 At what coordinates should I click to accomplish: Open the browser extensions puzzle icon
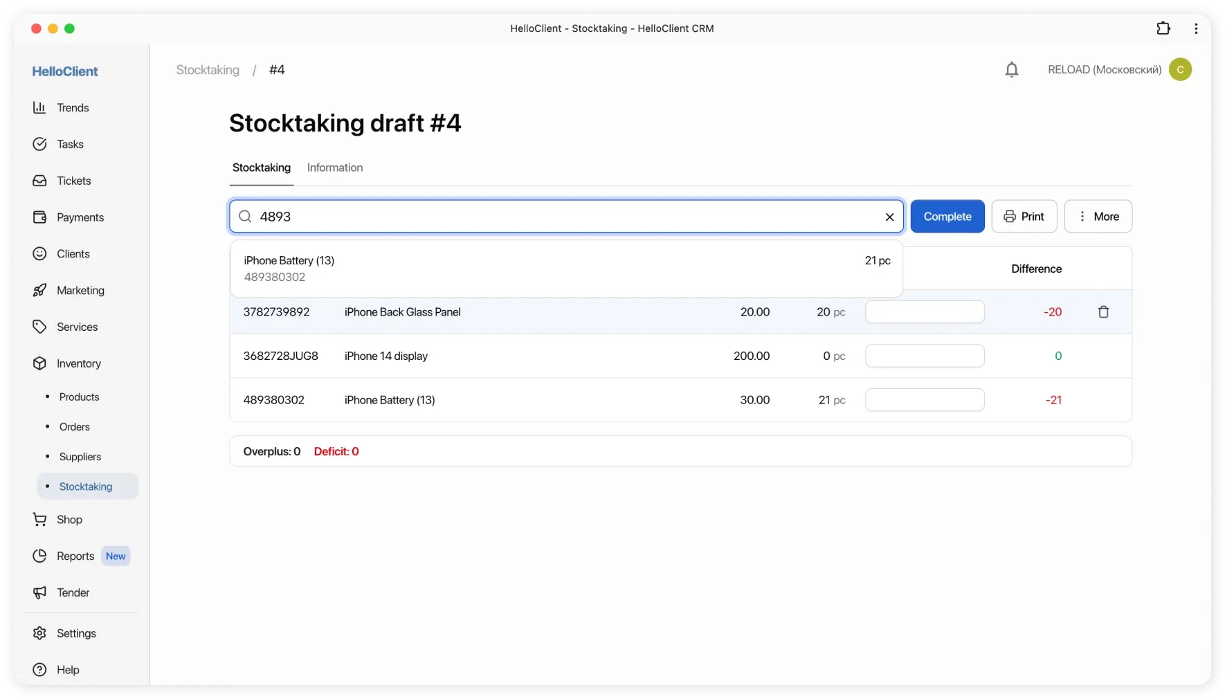click(x=1163, y=28)
